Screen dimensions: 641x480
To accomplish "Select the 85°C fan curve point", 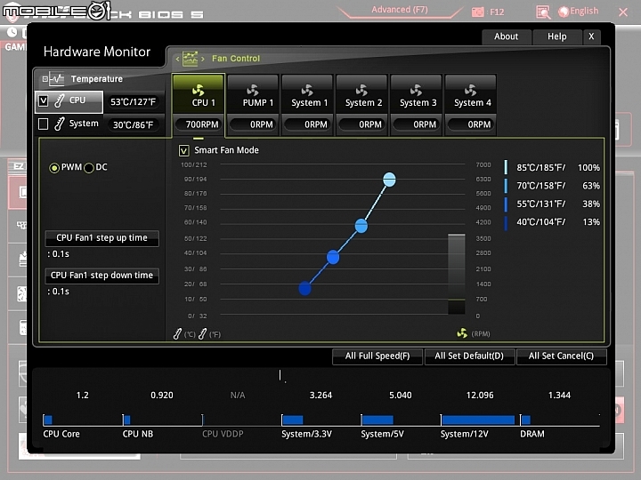I will point(389,180).
